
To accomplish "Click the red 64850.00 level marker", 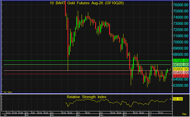I will click(181, 76).
